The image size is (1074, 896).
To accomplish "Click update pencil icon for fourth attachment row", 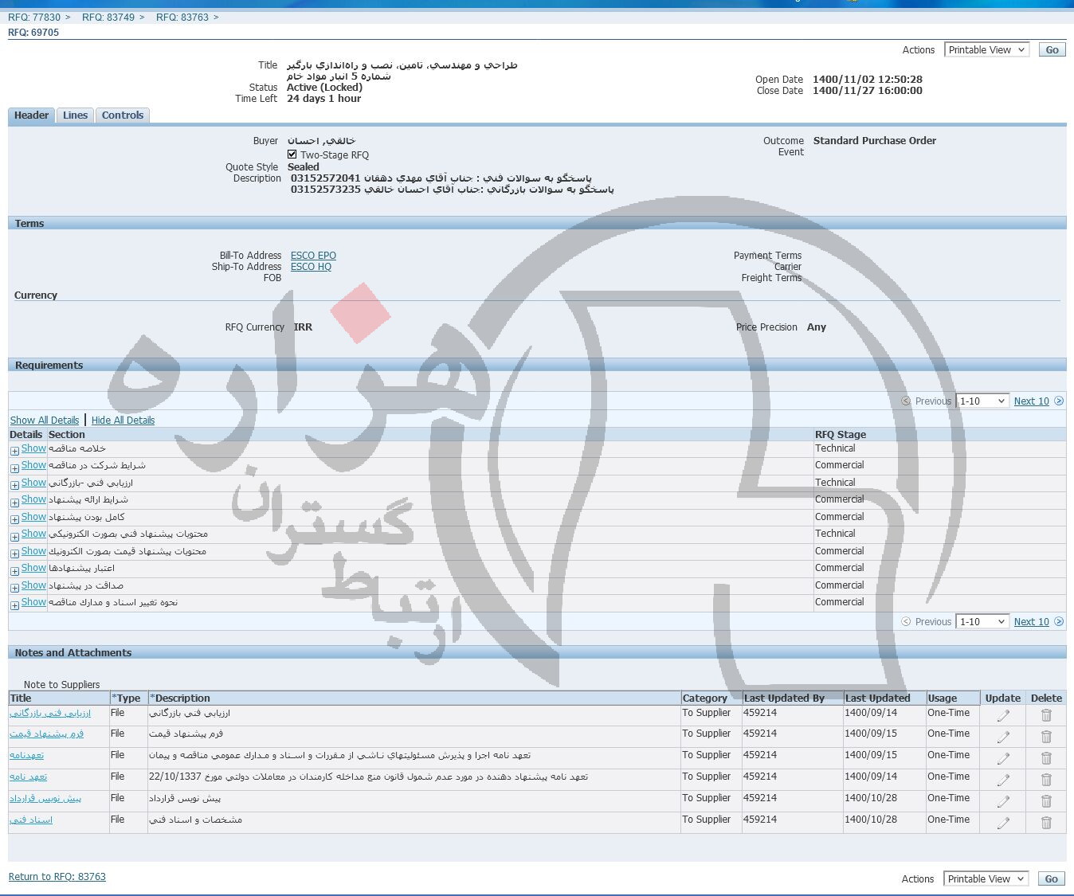I will 1002,780.
